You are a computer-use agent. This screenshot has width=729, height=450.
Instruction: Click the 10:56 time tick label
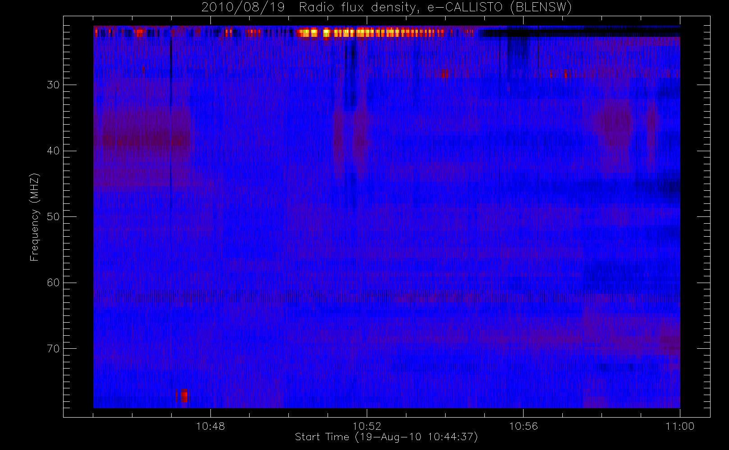[523, 426]
